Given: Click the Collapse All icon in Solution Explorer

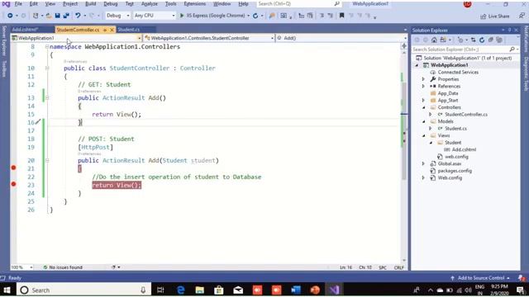Looking at the screenshot, I should tap(490, 40).
